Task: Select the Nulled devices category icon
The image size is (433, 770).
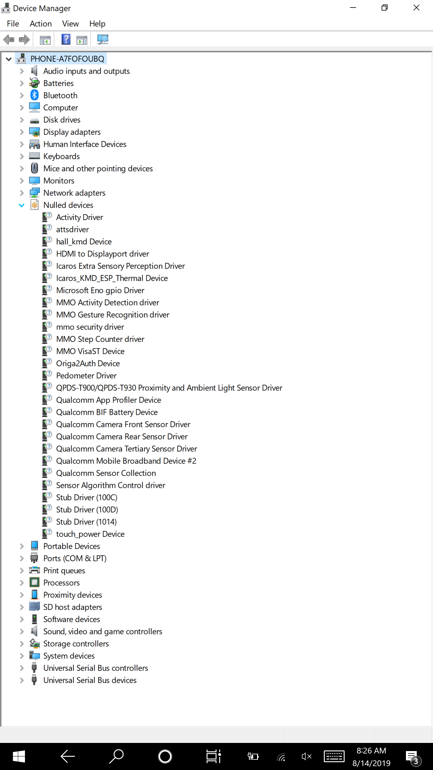Action: 35,205
